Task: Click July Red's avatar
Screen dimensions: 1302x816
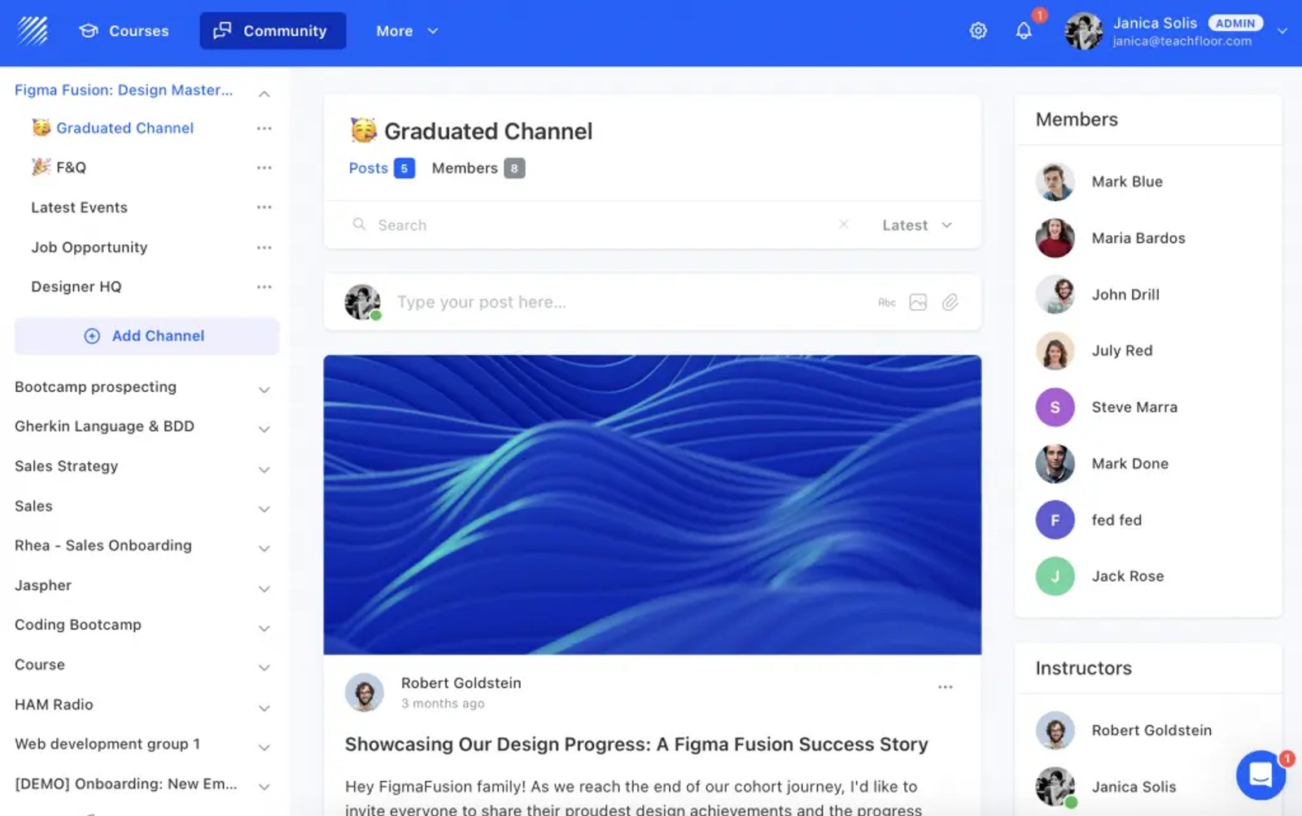Action: [1055, 351]
